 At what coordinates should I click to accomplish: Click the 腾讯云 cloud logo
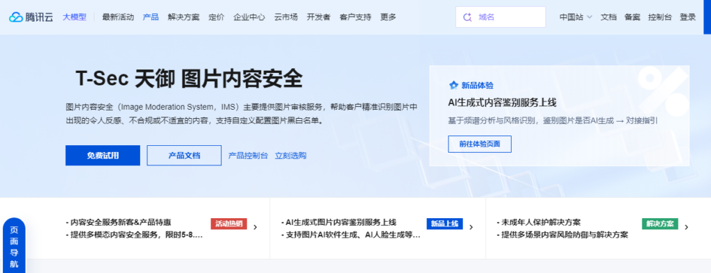[x=31, y=17]
